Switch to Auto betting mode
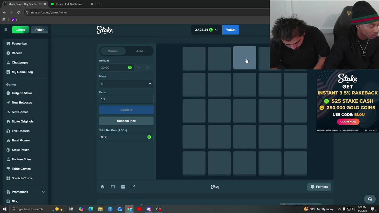The width and height of the screenshot is (379, 213). [x=139, y=51]
